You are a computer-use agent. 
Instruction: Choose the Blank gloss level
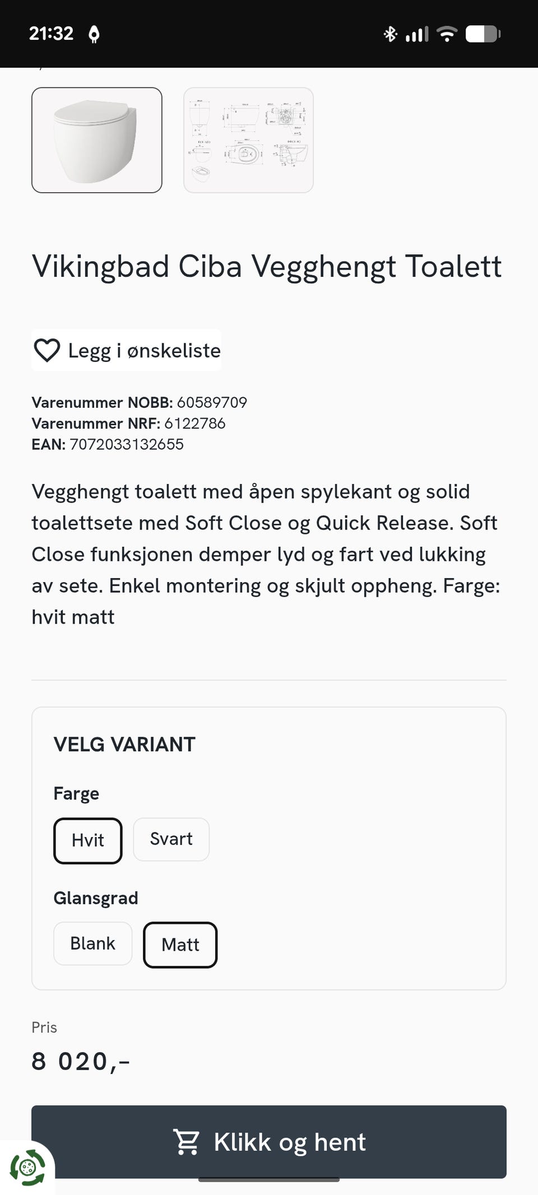coord(92,943)
